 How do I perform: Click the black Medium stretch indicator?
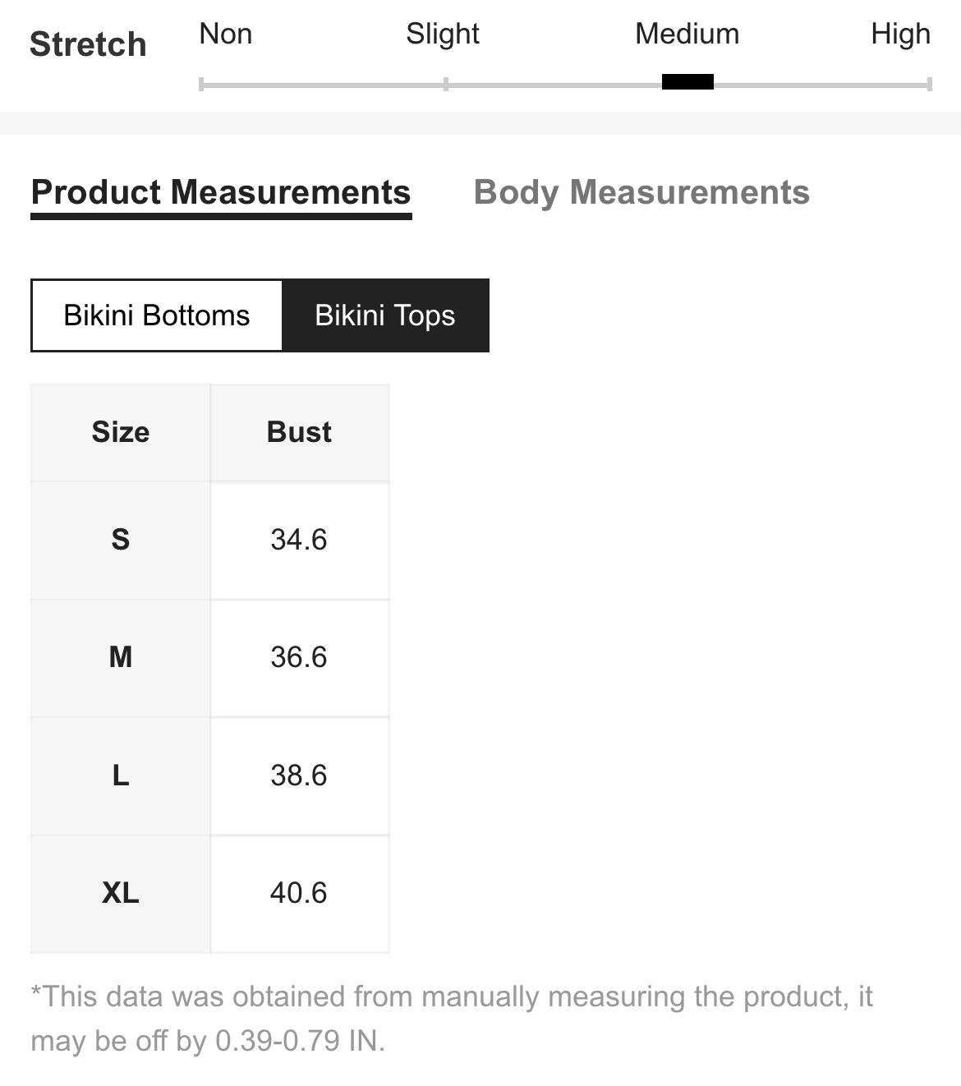[x=687, y=81]
